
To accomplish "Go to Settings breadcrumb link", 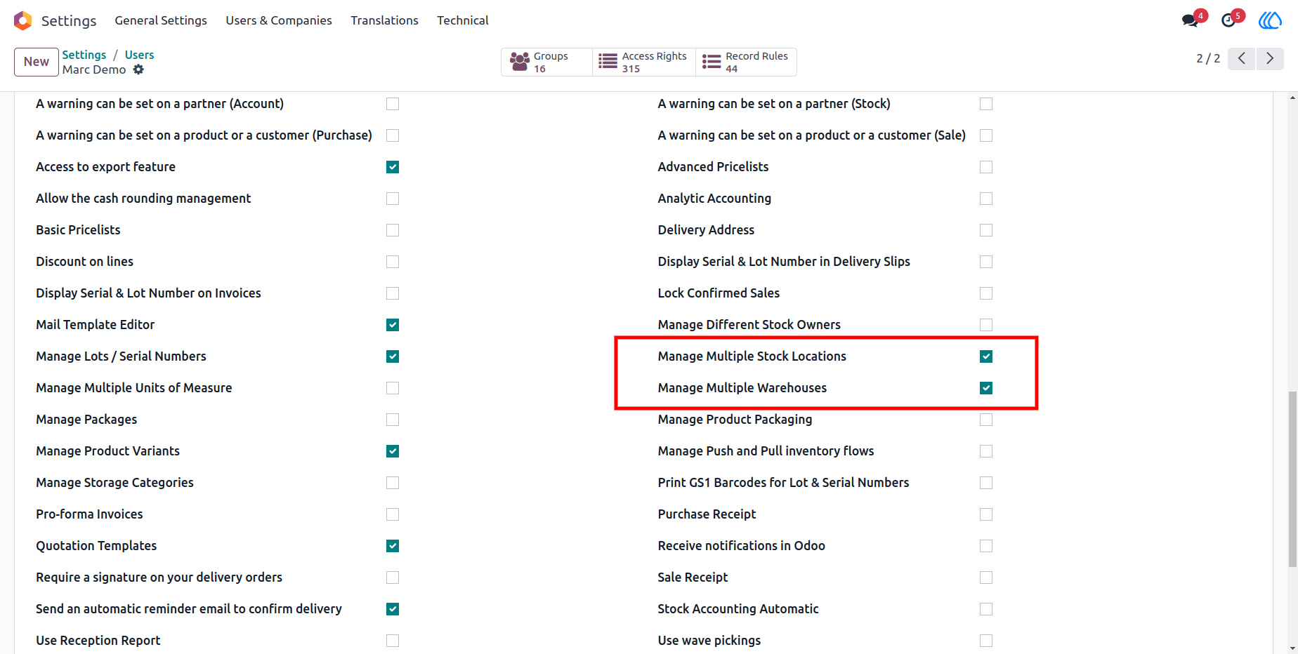I will pyautogui.click(x=84, y=55).
